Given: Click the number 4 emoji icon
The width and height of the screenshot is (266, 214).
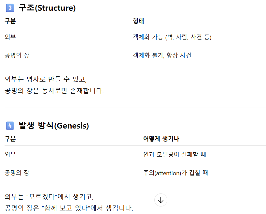Looking at the screenshot, I should (x=10, y=126).
